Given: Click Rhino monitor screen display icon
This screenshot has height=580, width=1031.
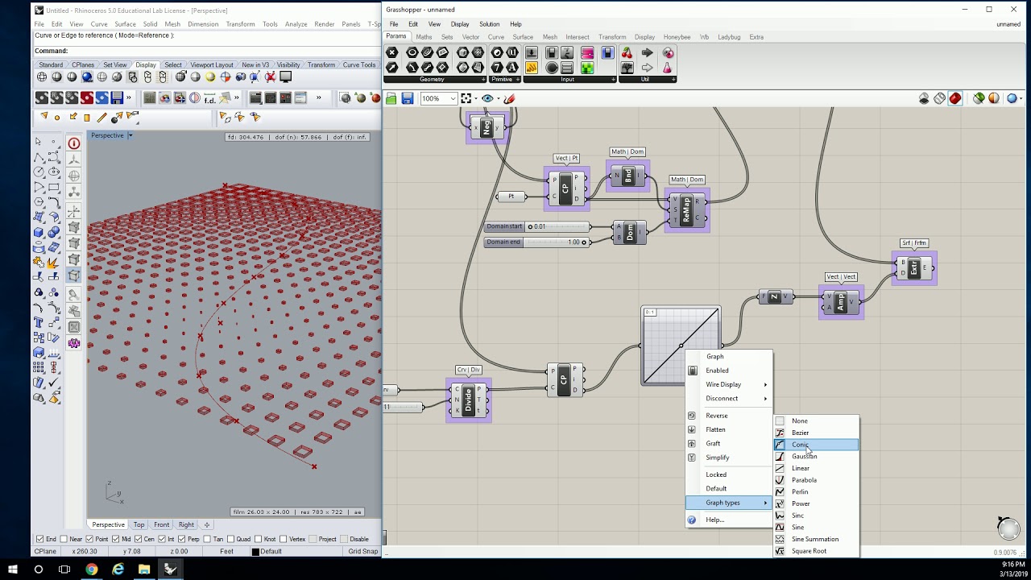Looking at the screenshot, I should [x=285, y=77].
